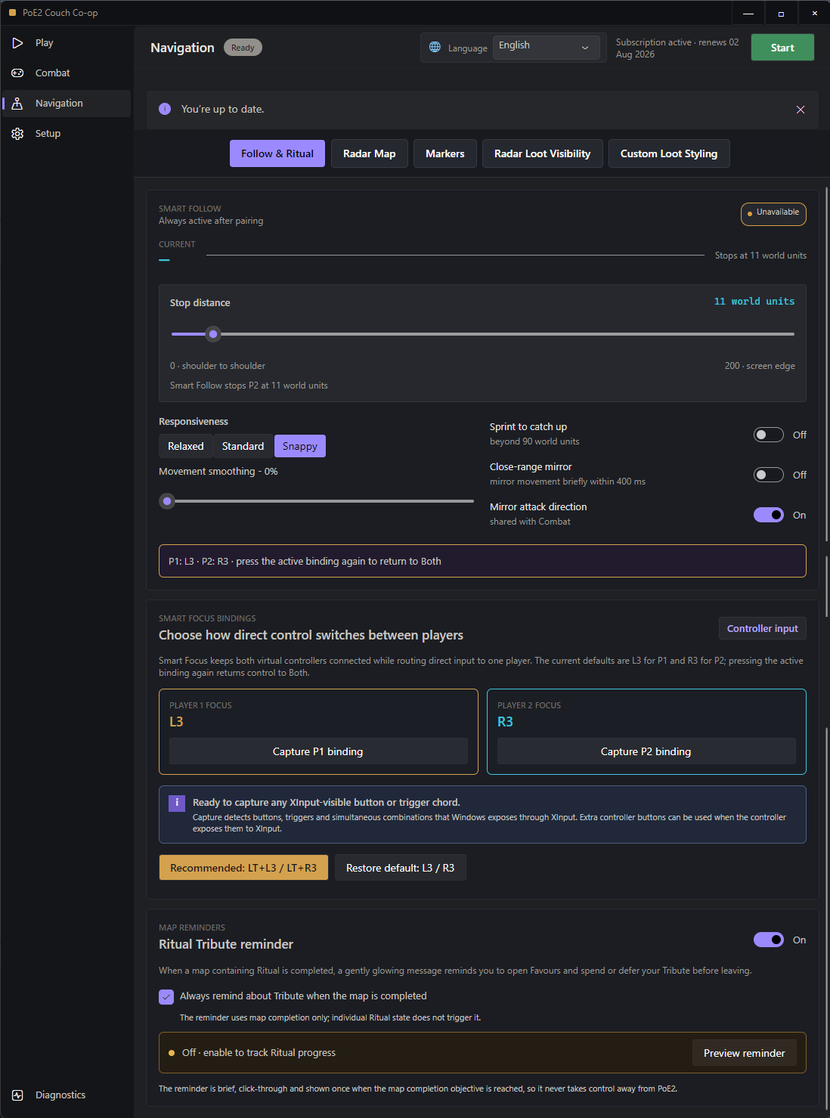Screen dimensions: 830x1118
Task: Click 'Subscription active · renews 02 Aug 2026' text
Action: click(x=677, y=48)
